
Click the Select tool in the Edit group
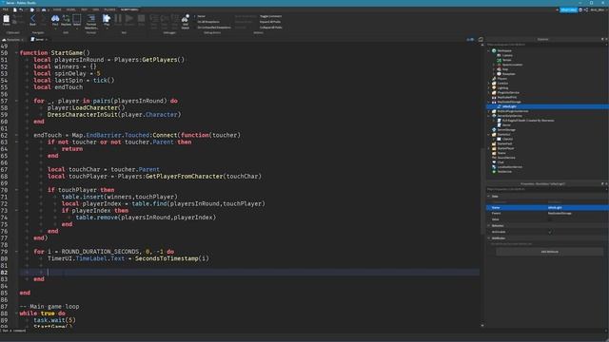point(77,18)
